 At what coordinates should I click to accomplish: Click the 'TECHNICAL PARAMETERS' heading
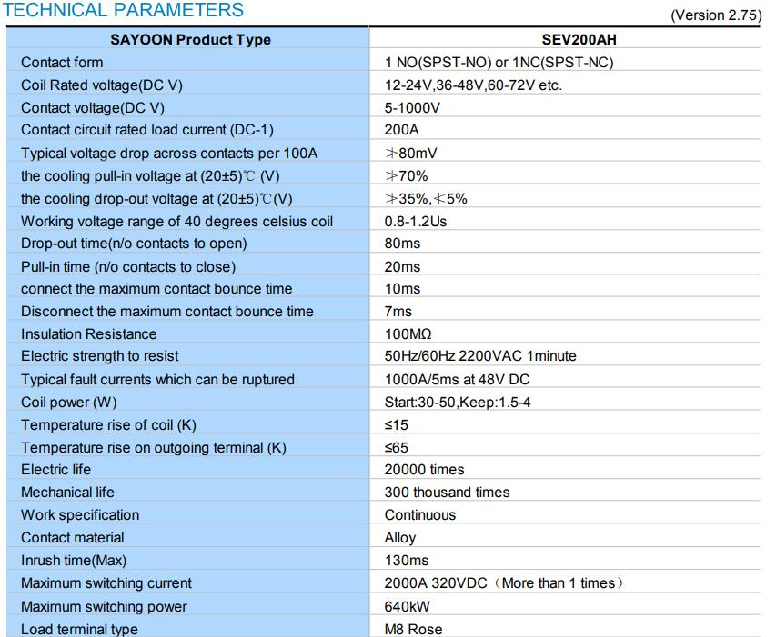(124, 10)
